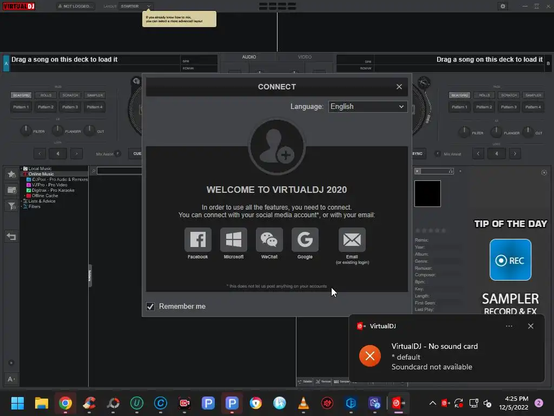Connect using the WeChat icon
Screen dimensions: 554x416
click(x=269, y=239)
